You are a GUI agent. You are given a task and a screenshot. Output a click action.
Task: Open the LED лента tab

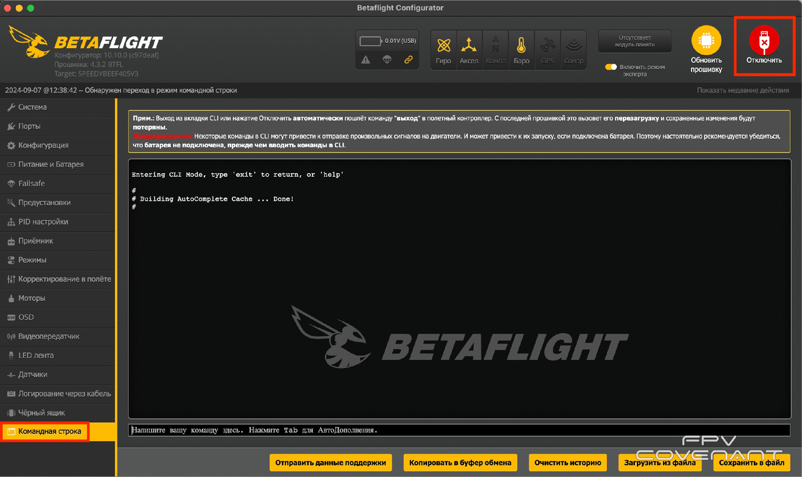click(58, 355)
